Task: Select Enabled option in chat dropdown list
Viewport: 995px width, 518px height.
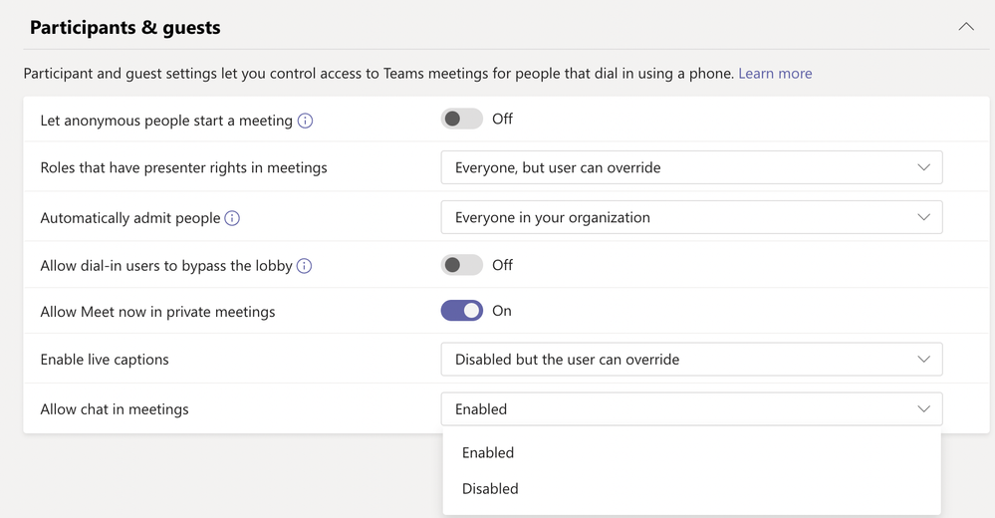Action: point(488,452)
